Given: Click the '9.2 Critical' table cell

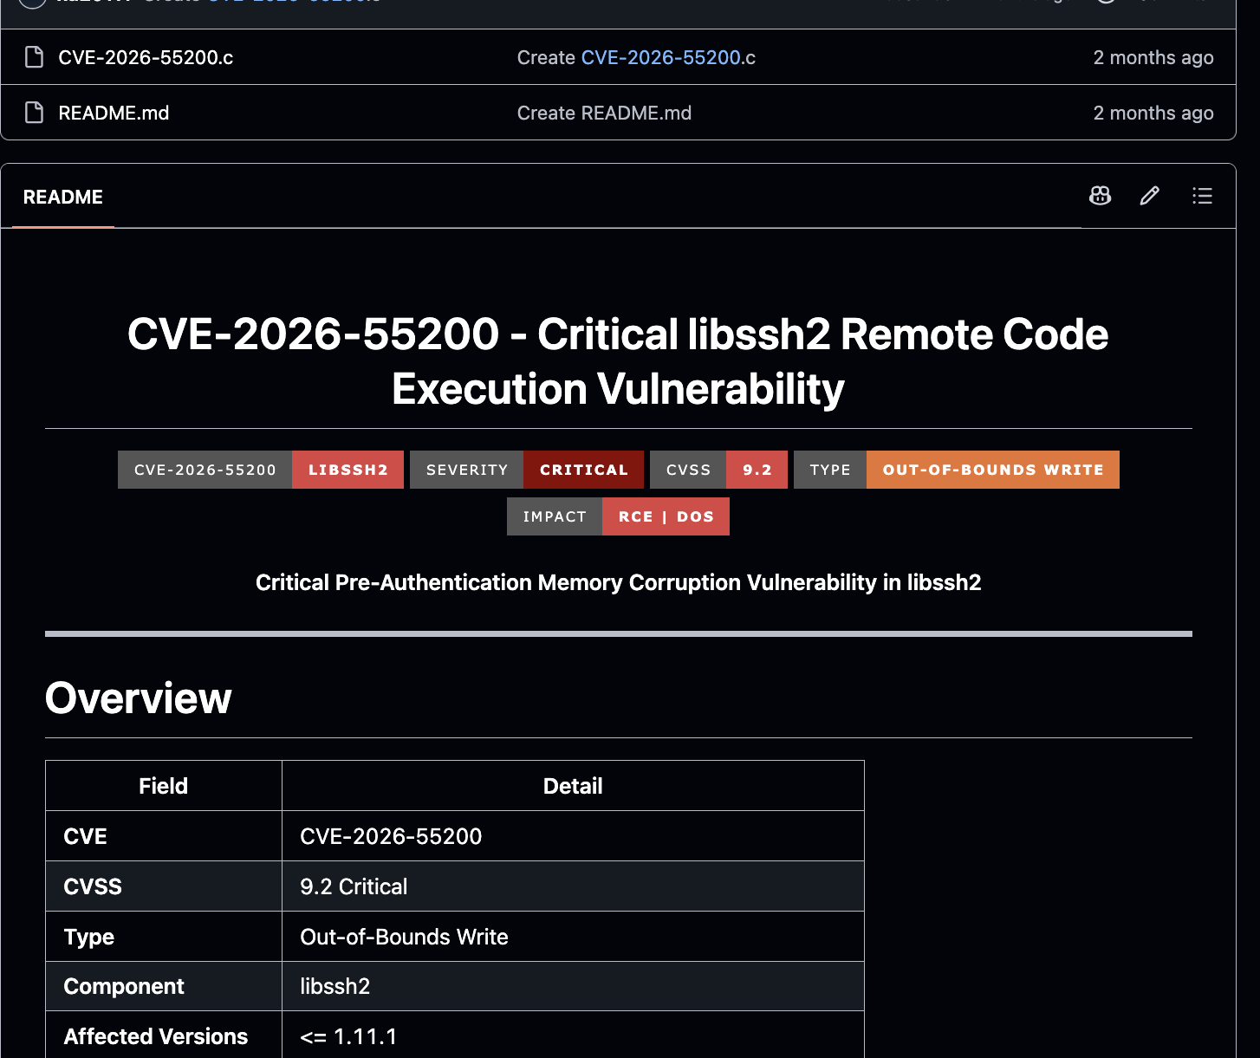Looking at the screenshot, I should coord(573,886).
